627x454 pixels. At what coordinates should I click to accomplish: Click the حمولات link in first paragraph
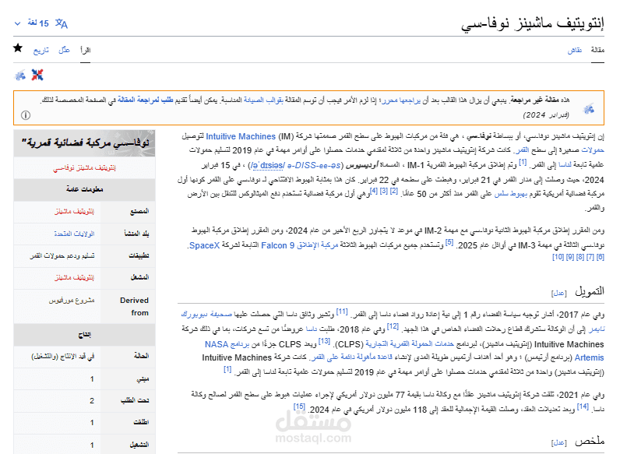point(593,150)
